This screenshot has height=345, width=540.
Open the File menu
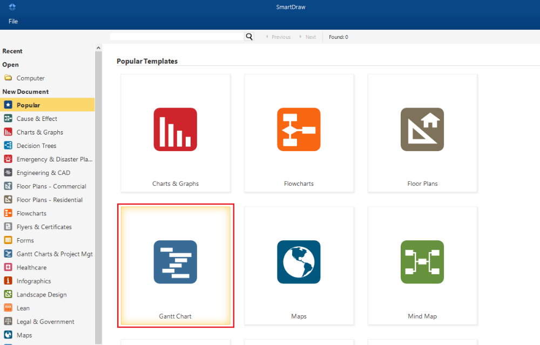coord(13,22)
